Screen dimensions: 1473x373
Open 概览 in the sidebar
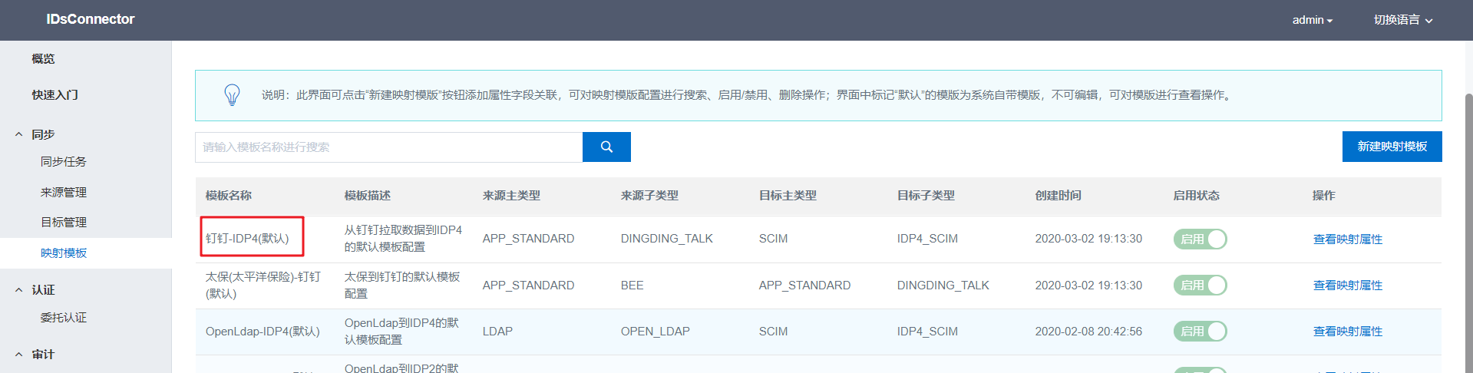click(x=43, y=59)
